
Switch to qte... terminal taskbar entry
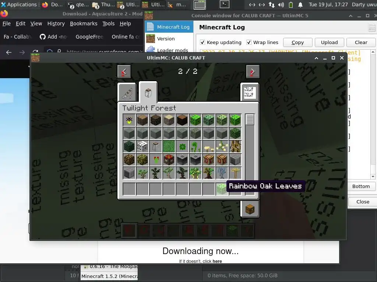click(x=78, y=4)
